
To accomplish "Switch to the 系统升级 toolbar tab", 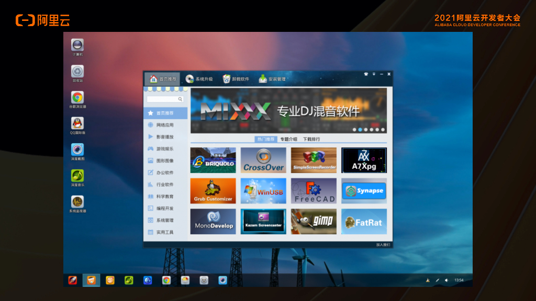I will click(x=199, y=79).
